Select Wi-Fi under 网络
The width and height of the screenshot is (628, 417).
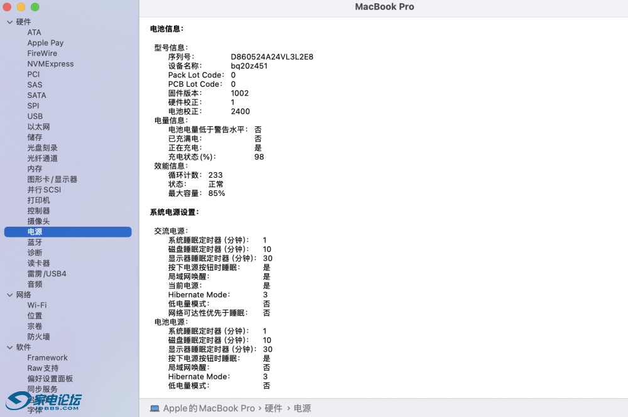(37, 305)
